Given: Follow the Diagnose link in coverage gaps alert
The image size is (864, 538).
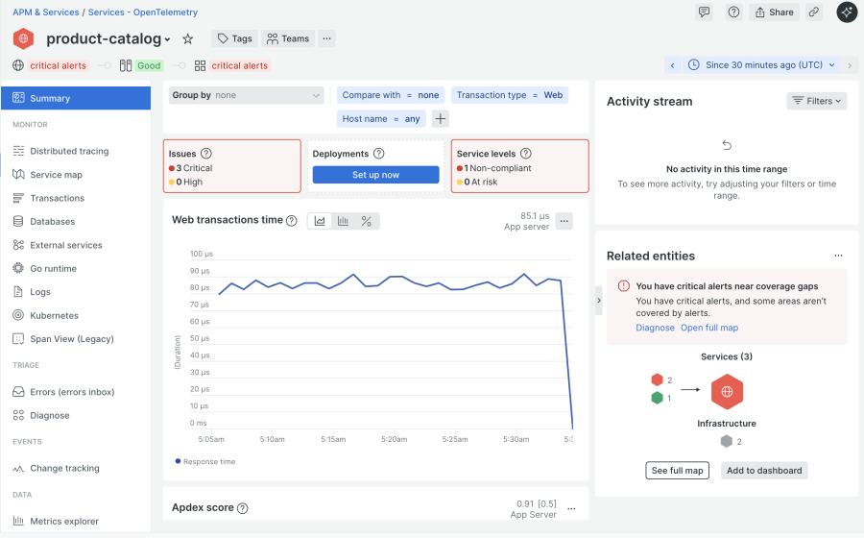Looking at the screenshot, I should [x=655, y=328].
